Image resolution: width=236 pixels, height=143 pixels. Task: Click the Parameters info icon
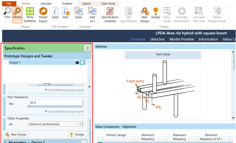[x=84, y=142]
